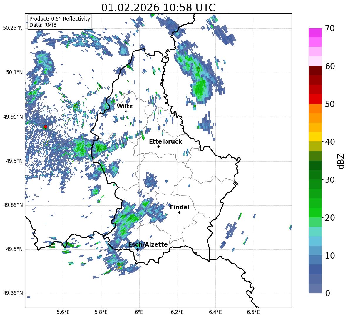Click the Product 0.5° Reflectivity info box
Viewport: 348px width, 318px height.
pos(60,22)
